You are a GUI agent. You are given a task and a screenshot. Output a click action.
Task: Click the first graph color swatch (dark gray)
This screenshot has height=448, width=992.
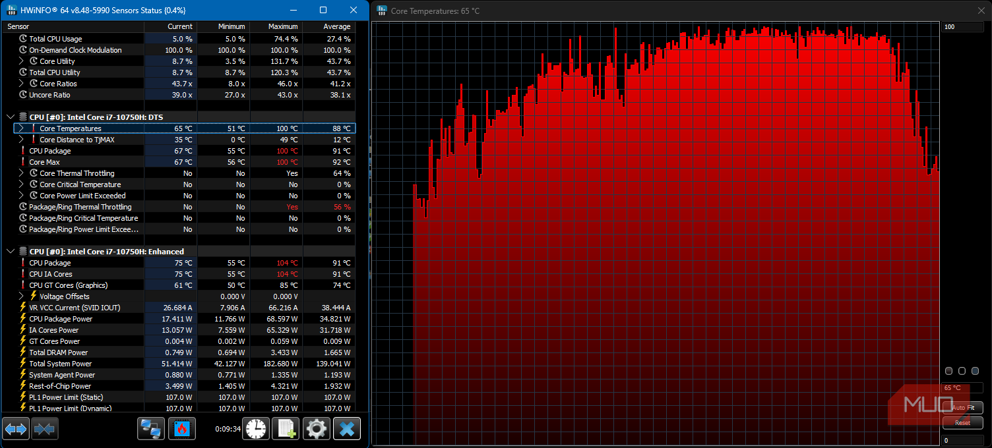click(x=949, y=372)
